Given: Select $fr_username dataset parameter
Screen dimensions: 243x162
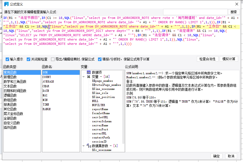Looking at the screenshot, I should [102, 150].
